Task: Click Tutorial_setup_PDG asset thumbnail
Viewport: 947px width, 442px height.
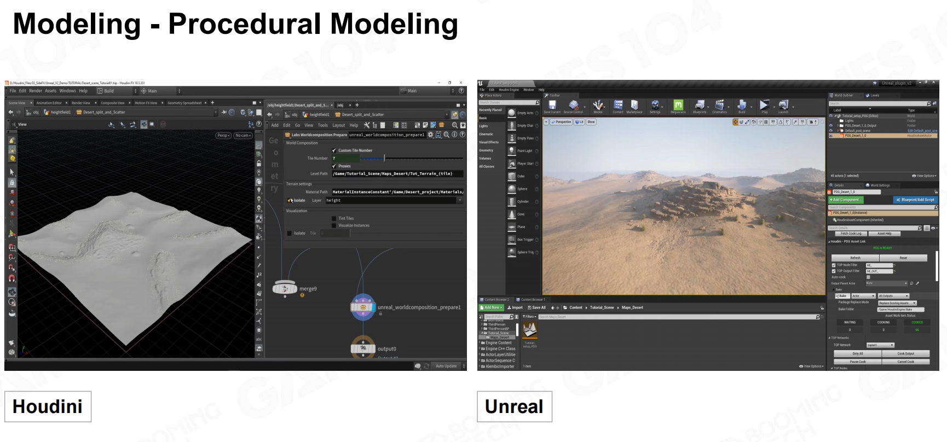Action: [530, 330]
